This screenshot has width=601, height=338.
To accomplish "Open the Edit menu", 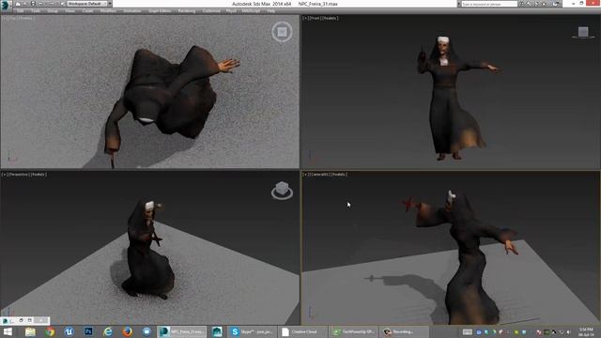I will coord(21,11).
